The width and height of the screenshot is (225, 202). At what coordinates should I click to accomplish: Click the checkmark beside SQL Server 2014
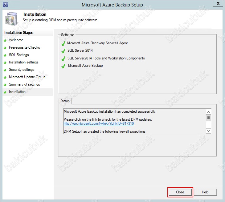[x=63, y=51]
